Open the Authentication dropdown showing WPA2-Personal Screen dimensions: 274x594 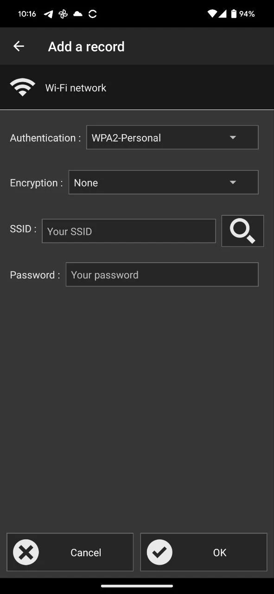point(172,137)
